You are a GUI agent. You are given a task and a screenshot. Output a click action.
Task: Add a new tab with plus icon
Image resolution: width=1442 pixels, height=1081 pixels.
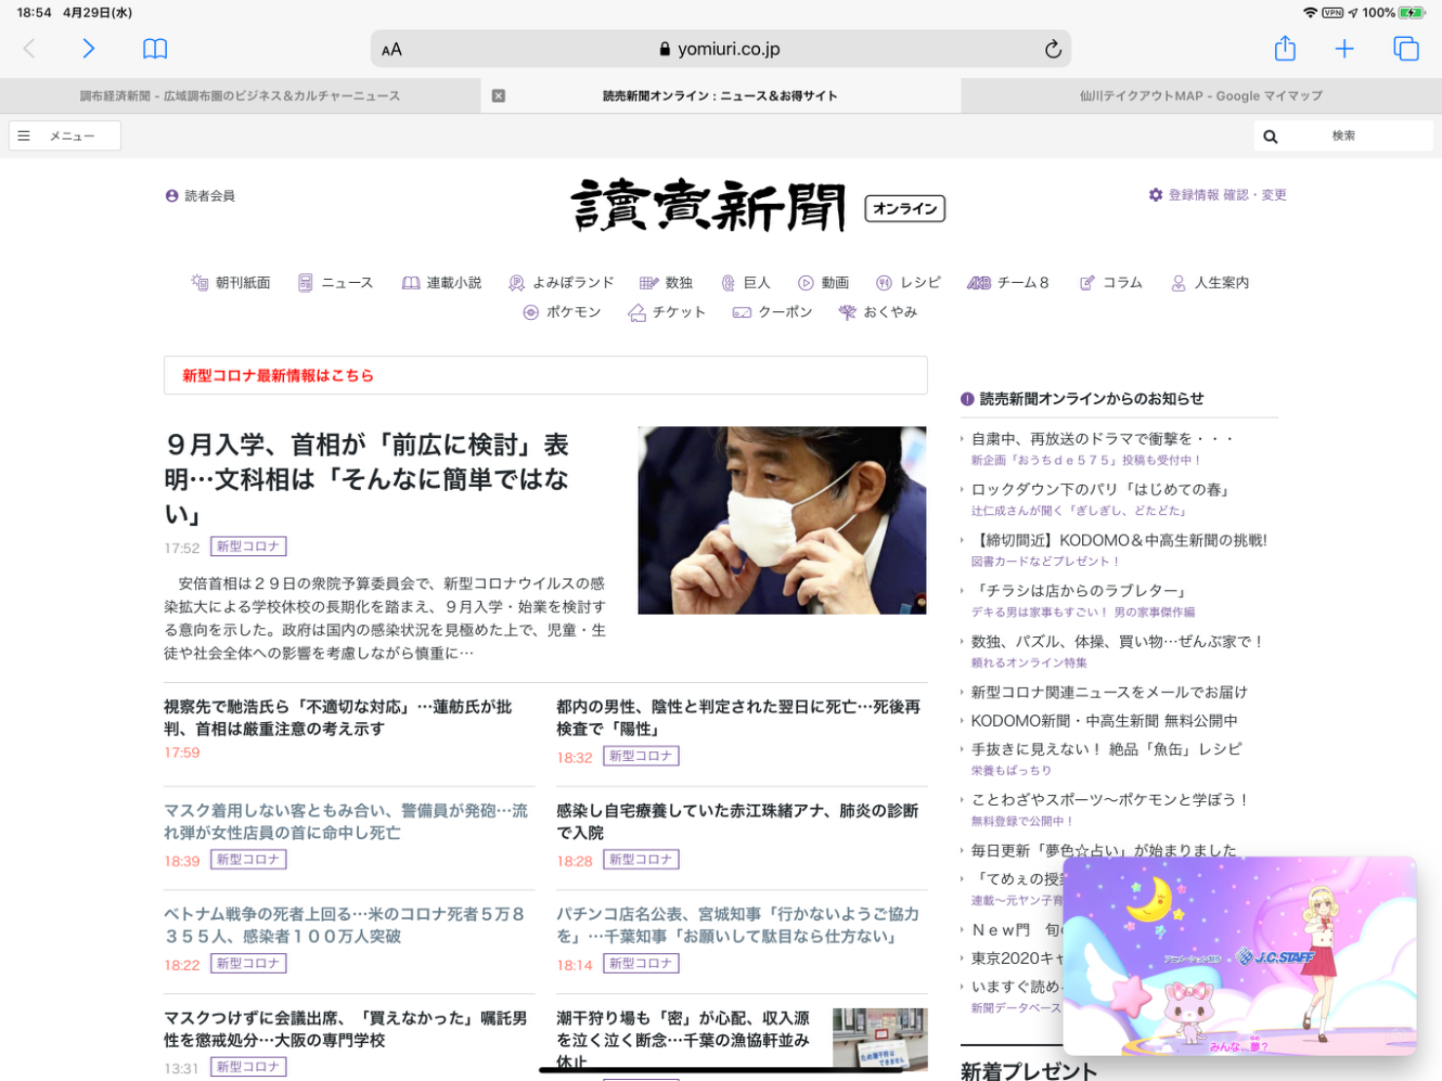(x=1344, y=49)
